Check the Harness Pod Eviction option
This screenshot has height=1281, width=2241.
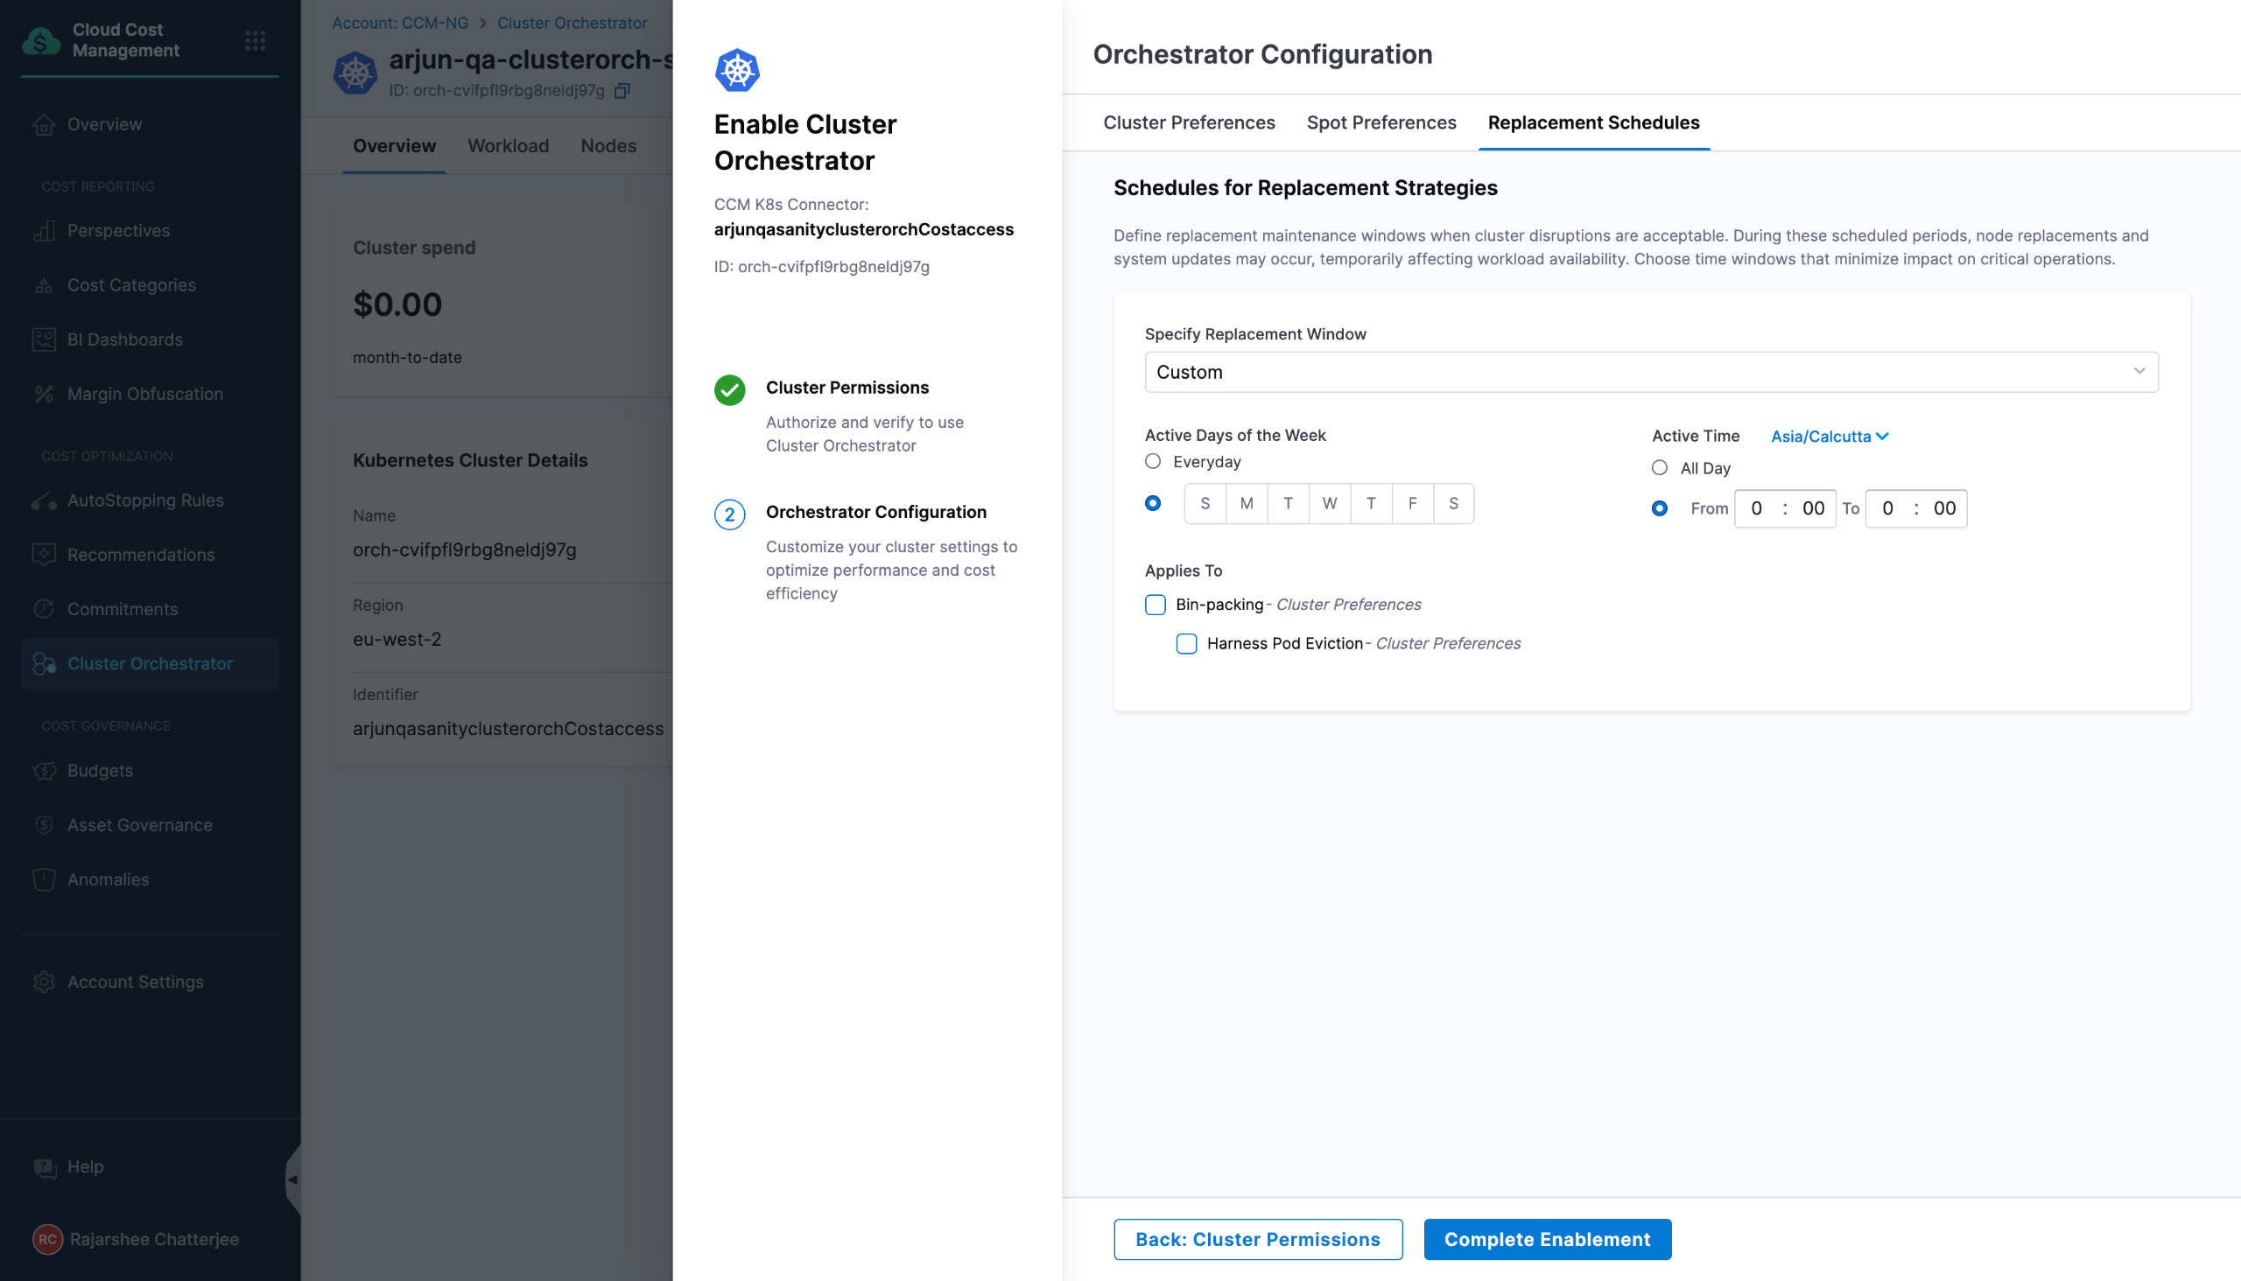1185,643
